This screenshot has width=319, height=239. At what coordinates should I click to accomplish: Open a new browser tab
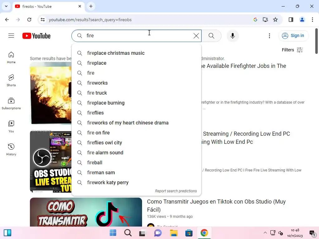[x=91, y=6]
